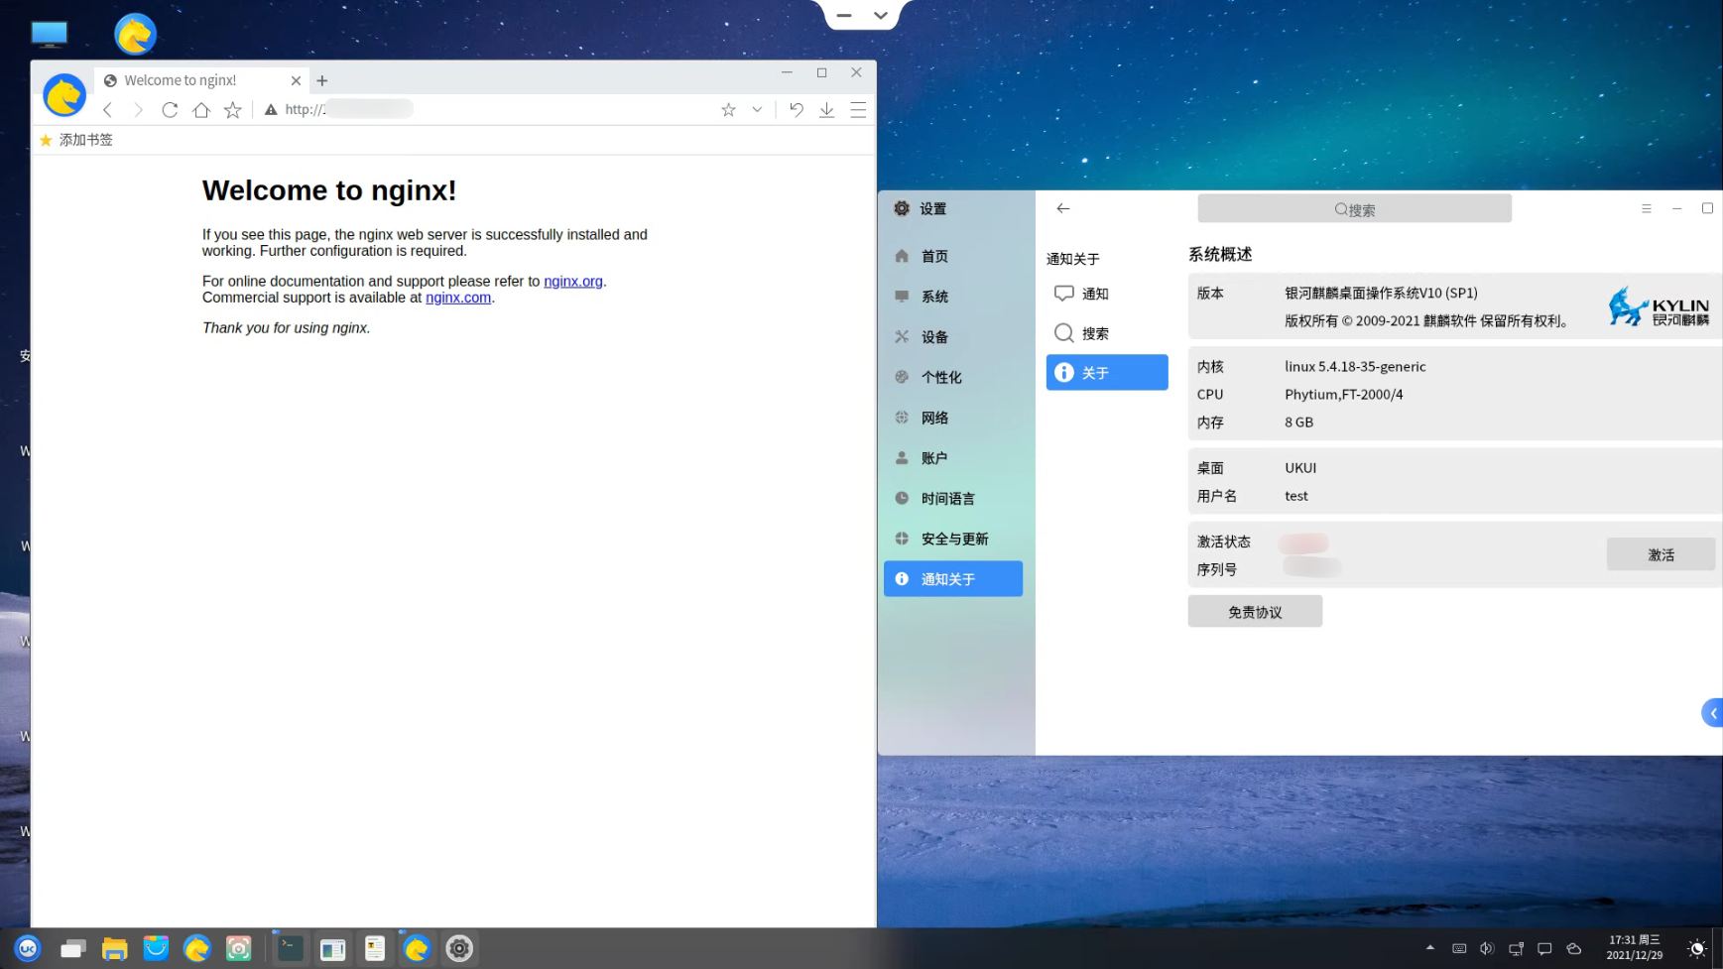Open the 免责协议 disclaimer

(x=1256, y=612)
